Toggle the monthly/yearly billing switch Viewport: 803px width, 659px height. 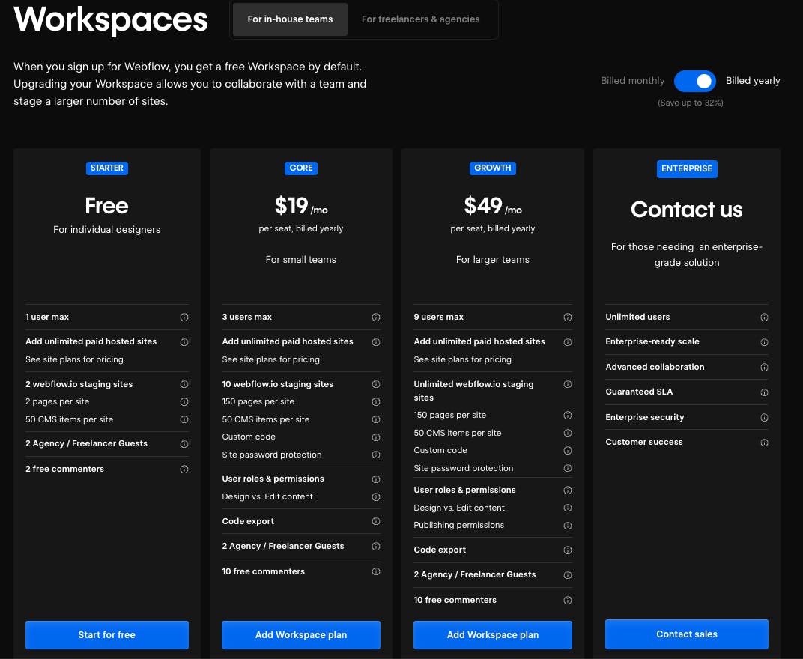(x=695, y=81)
